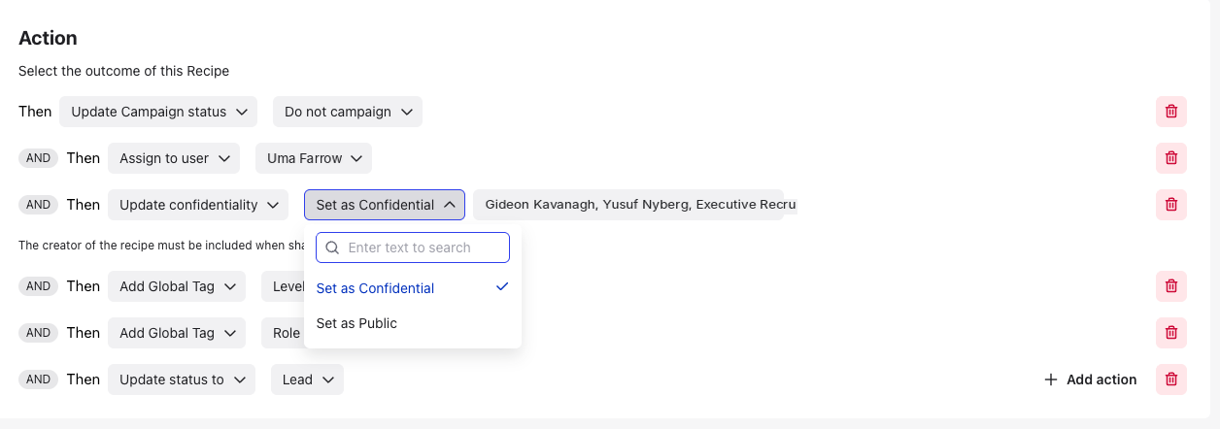Click the plus icon beside Add action
The image size is (1220, 429).
tap(1050, 379)
